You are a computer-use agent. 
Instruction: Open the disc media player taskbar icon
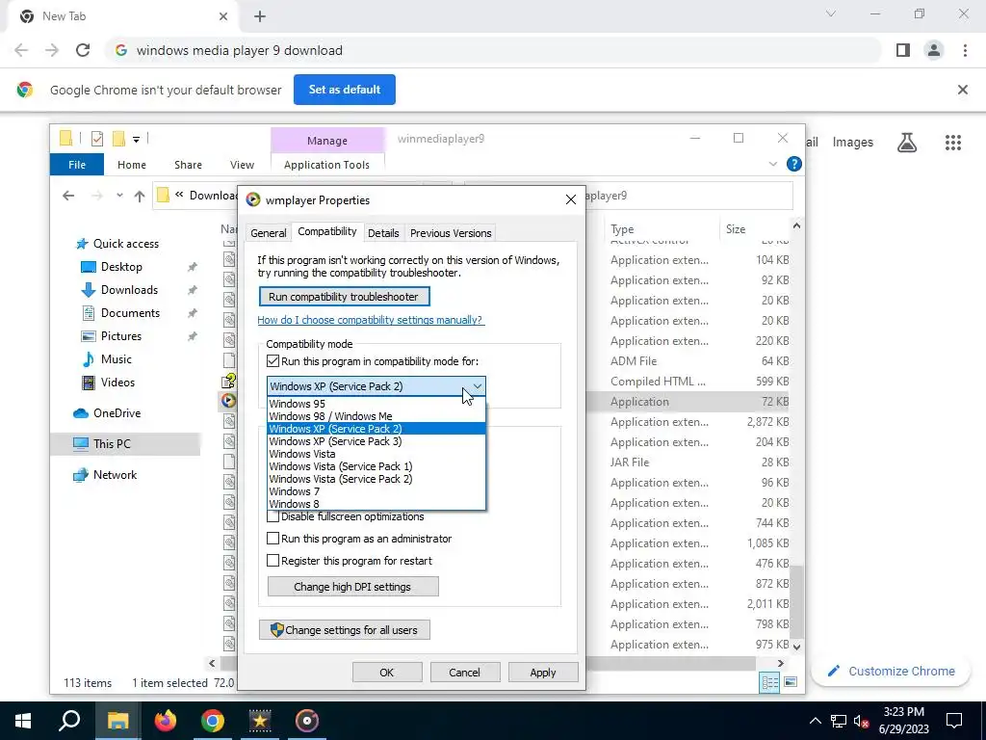[307, 721]
